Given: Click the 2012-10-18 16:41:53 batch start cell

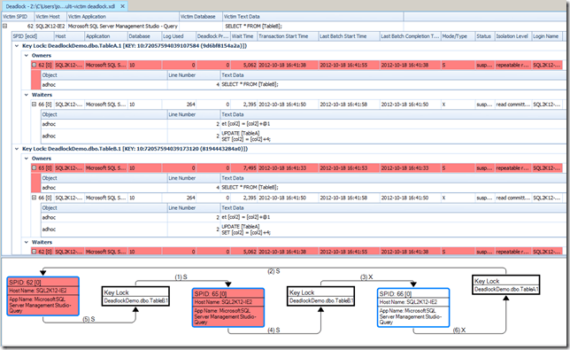Looking at the screenshot, I should (349, 168).
